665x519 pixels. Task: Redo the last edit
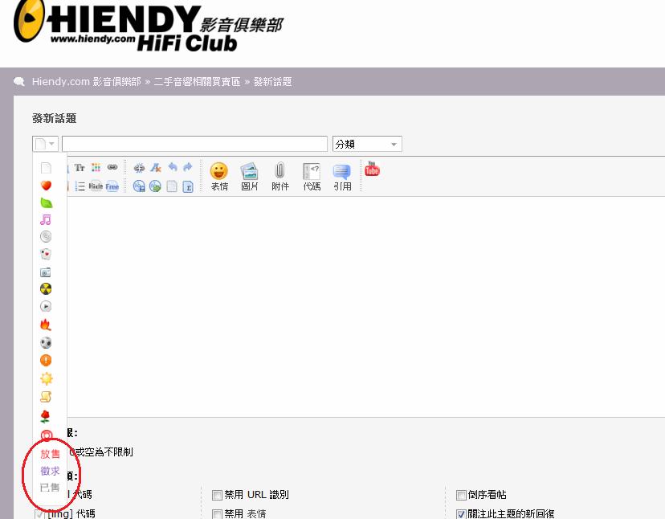pos(188,167)
